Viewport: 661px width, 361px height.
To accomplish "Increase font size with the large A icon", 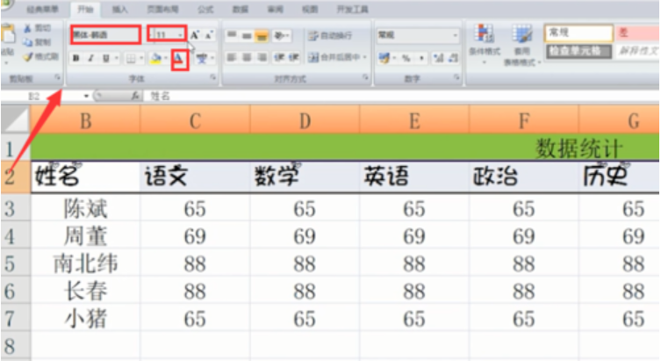I will point(196,35).
